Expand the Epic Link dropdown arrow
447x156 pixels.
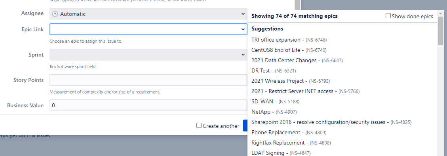click(x=243, y=29)
